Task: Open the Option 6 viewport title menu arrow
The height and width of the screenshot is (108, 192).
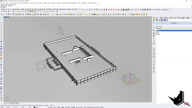Action: click(x=9, y=17)
